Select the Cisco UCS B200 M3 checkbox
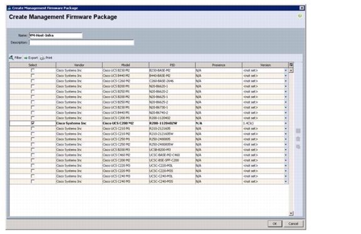The height and width of the screenshot is (234, 361). coord(33,149)
